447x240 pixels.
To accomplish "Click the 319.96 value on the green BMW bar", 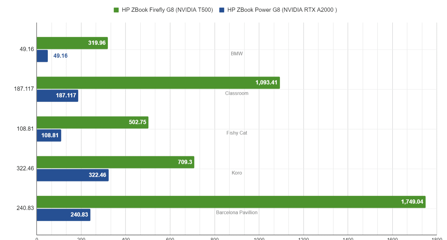I will click(97, 43).
